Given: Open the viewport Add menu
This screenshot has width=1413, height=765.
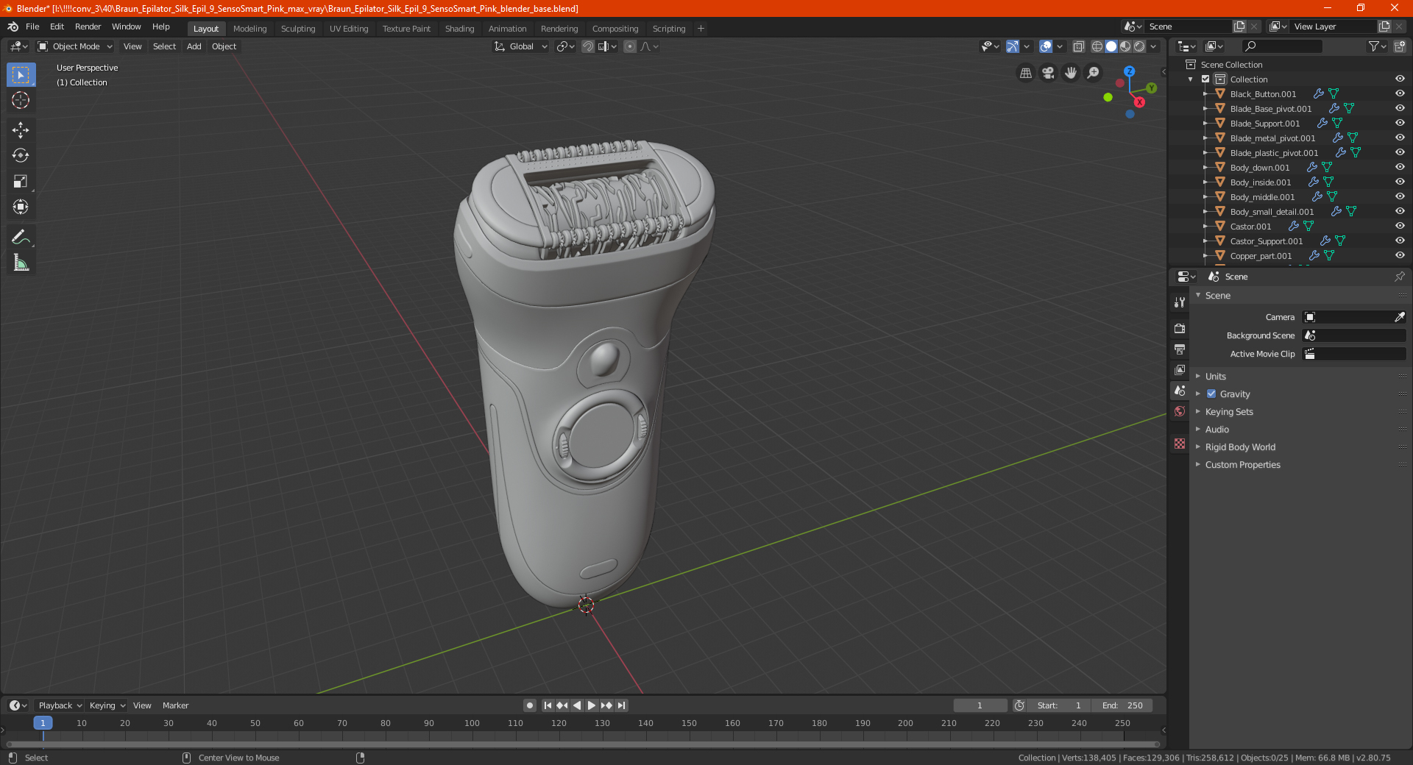Looking at the screenshot, I should coord(194,46).
